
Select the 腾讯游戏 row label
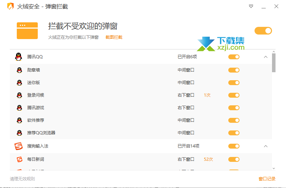(36, 108)
